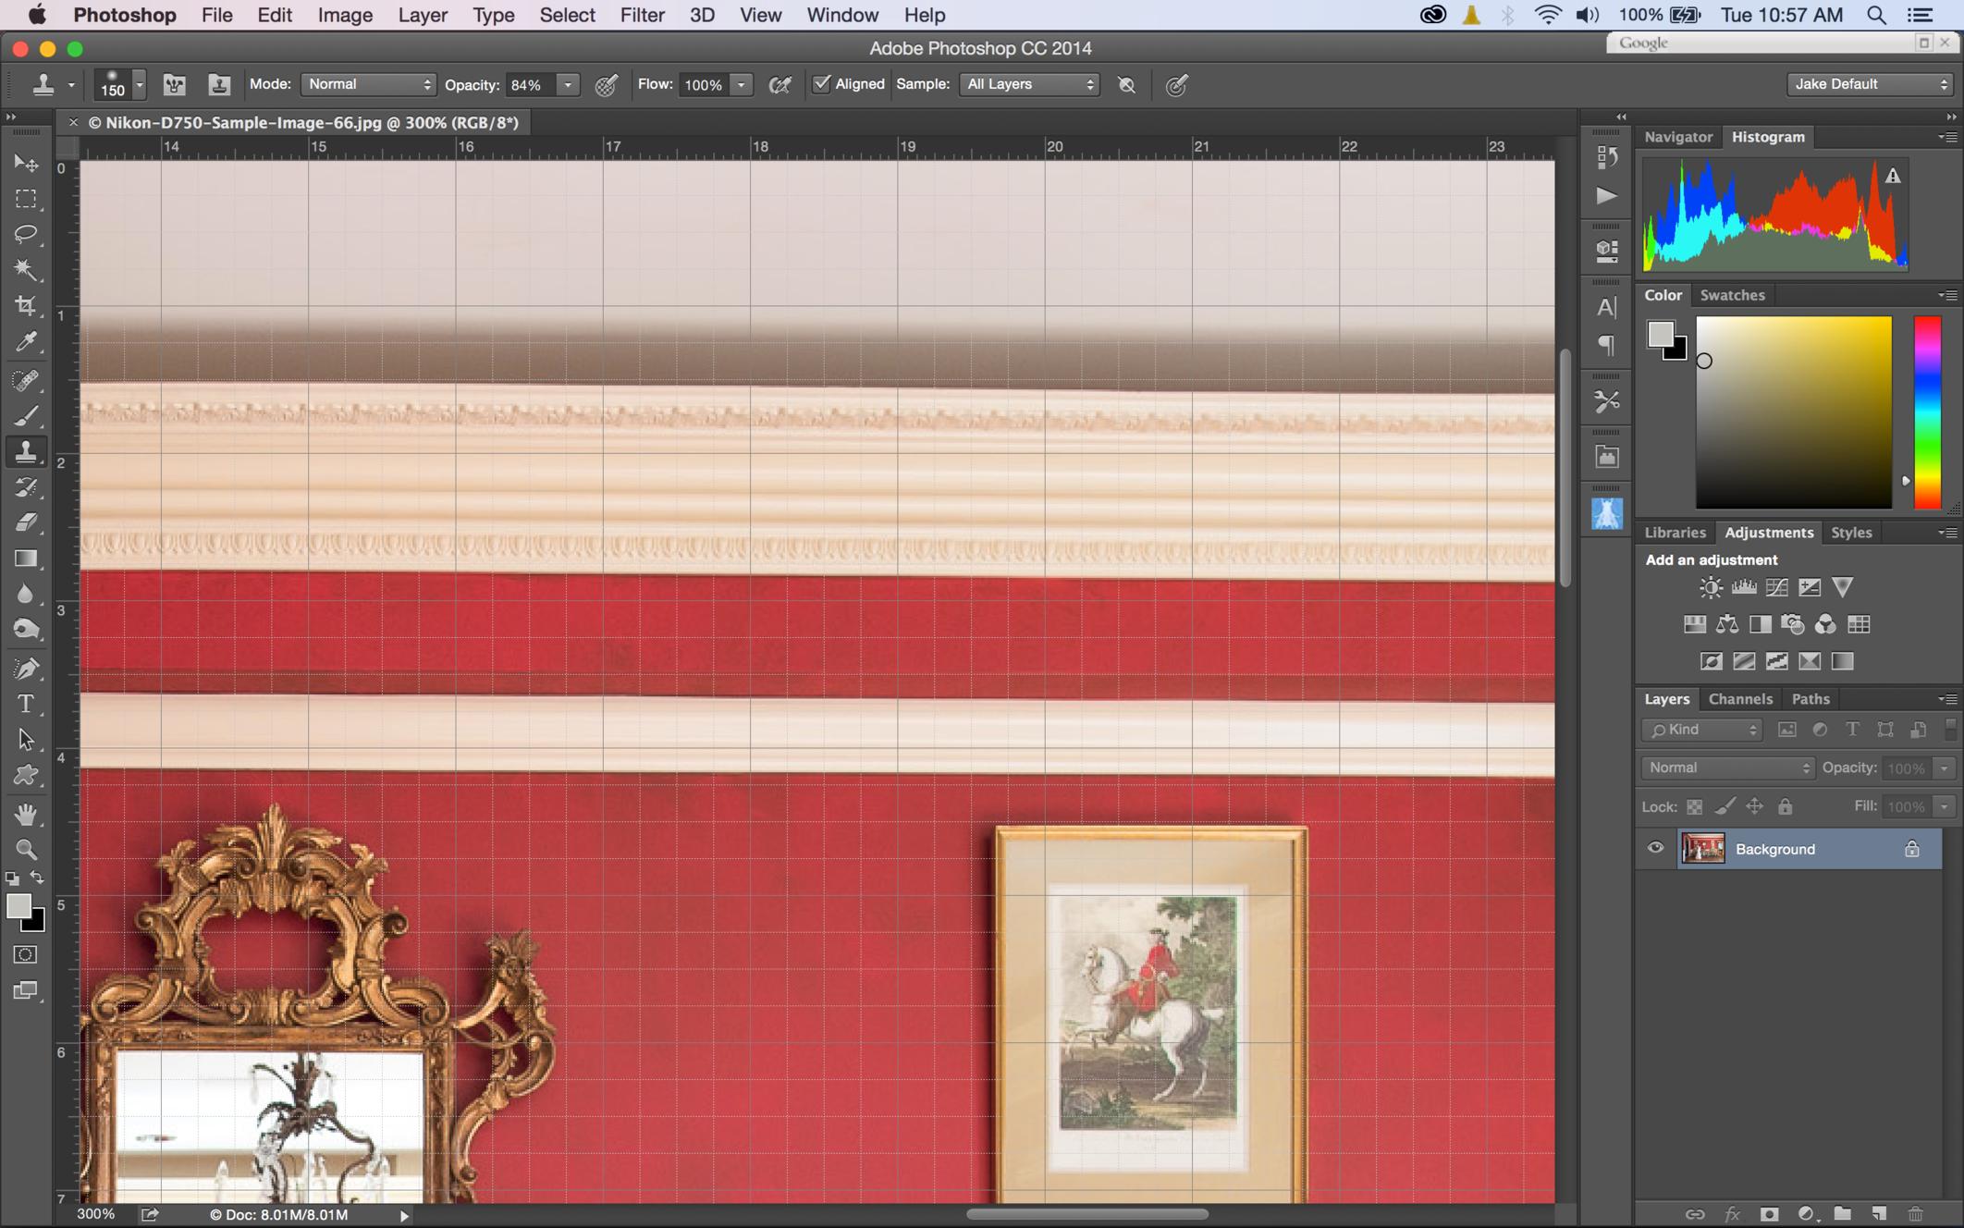Click the Create new layer icon

[x=1878, y=1213]
